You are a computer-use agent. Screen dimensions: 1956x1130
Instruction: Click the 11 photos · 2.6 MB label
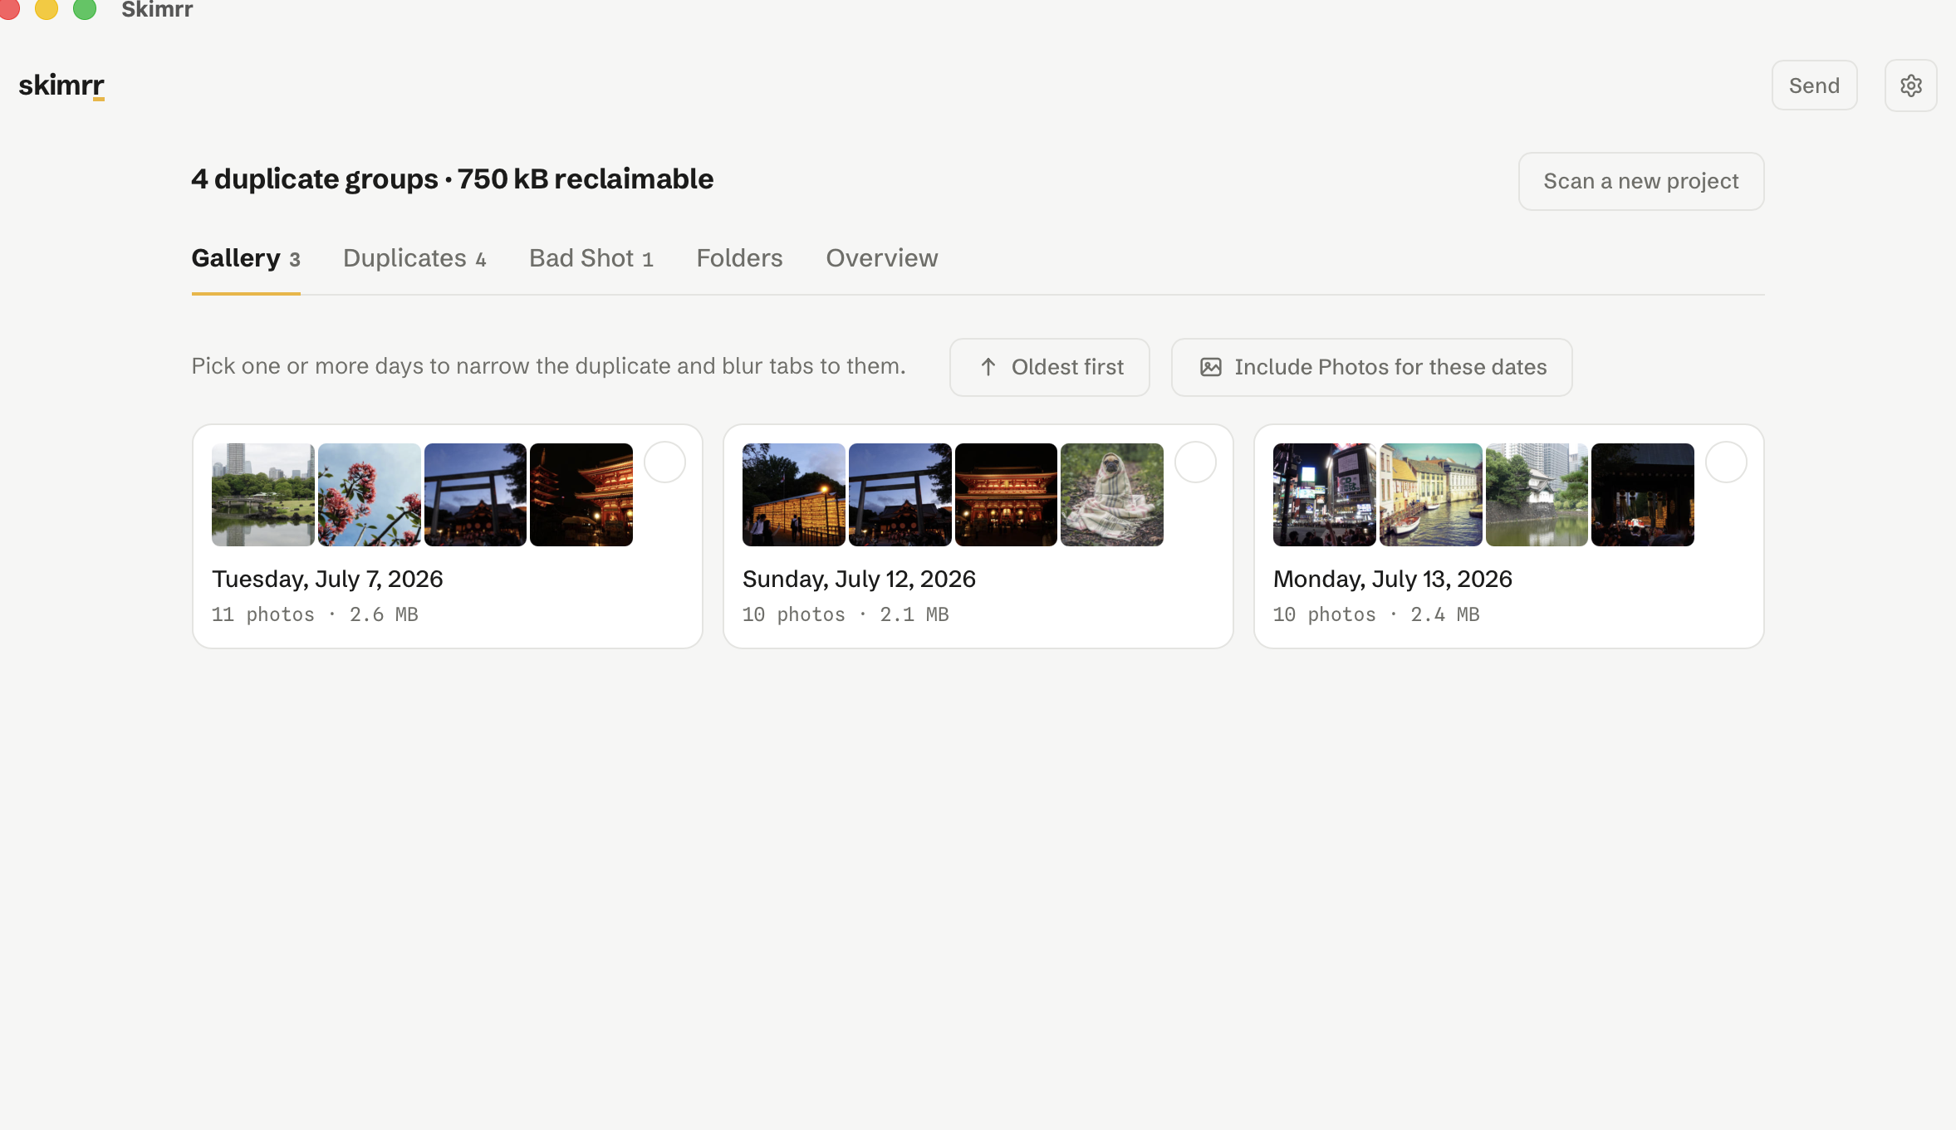315,614
